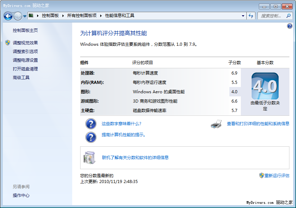Click the Back navigation arrow button
This screenshot has width=296, height=208.
point(8,16)
